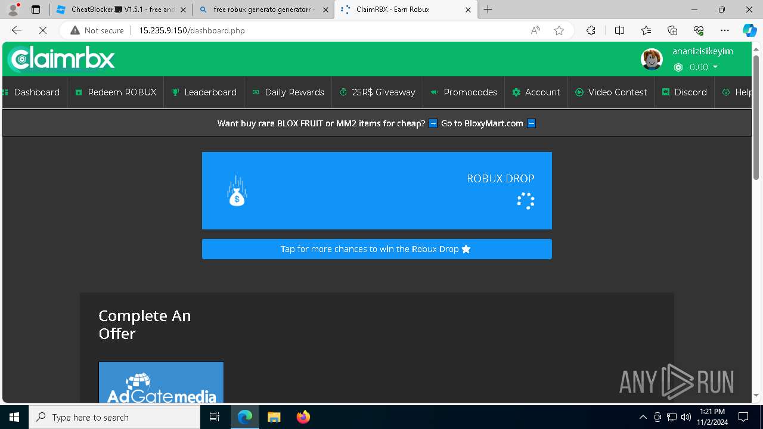Open Edge Settings and more menu

(x=725, y=30)
